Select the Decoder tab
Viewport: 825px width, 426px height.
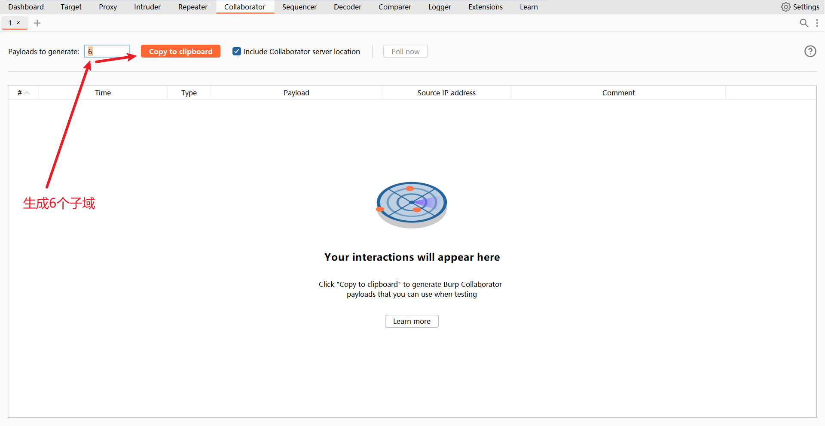coord(347,7)
